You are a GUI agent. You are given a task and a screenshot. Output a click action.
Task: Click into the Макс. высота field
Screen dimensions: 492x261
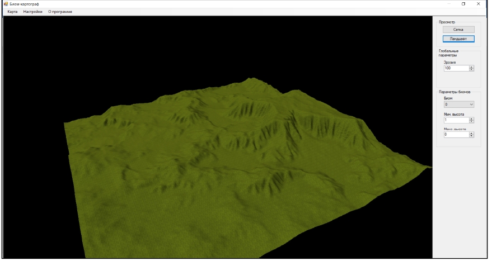(456, 135)
